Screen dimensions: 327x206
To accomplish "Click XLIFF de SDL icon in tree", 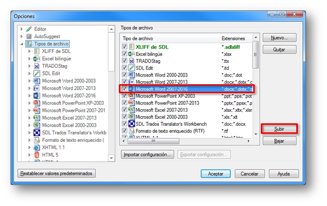I will 37,51.
